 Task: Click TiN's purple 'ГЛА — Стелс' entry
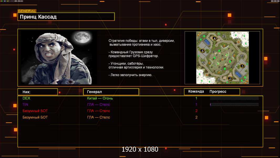click(x=98, y=105)
